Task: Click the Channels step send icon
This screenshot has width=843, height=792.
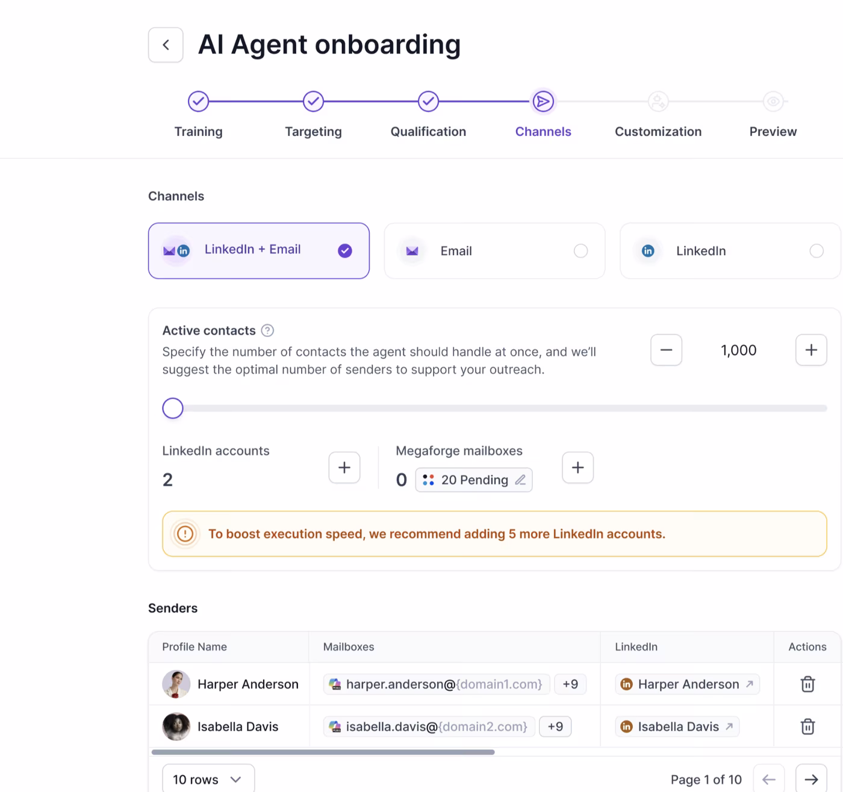Action: point(543,101)
